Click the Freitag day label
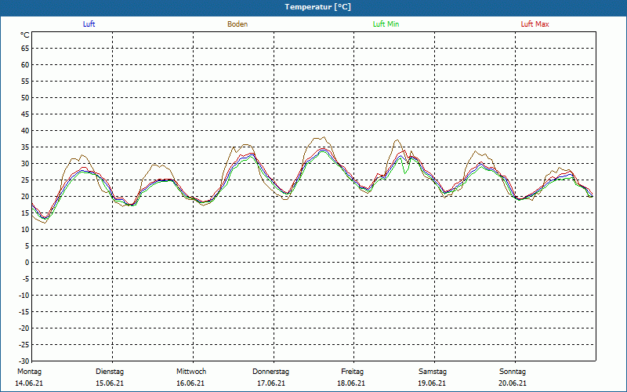627x392 pixels. click(352, 372)
